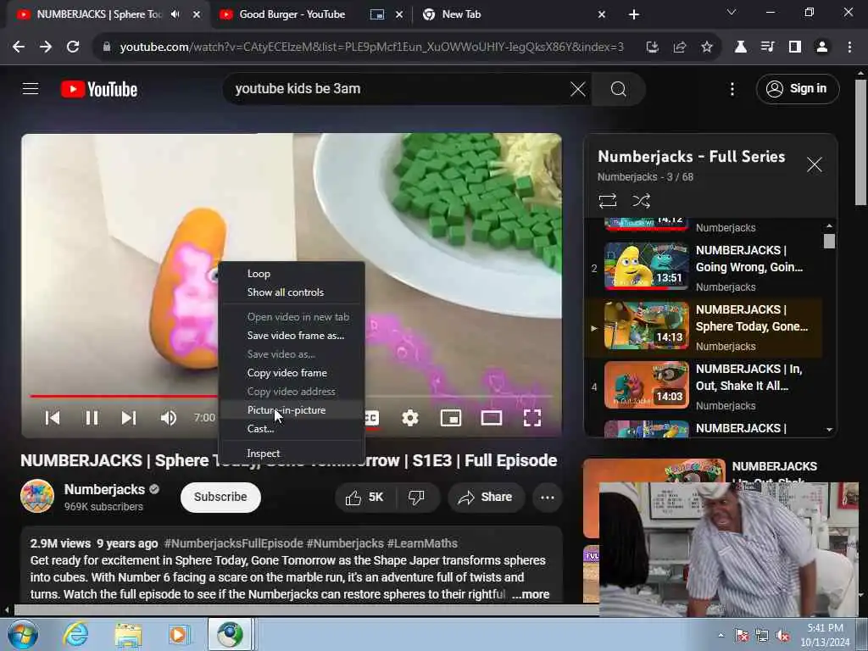Click the search magnifier button
This screenshot has height=651, width=868.
pos(618,89)
